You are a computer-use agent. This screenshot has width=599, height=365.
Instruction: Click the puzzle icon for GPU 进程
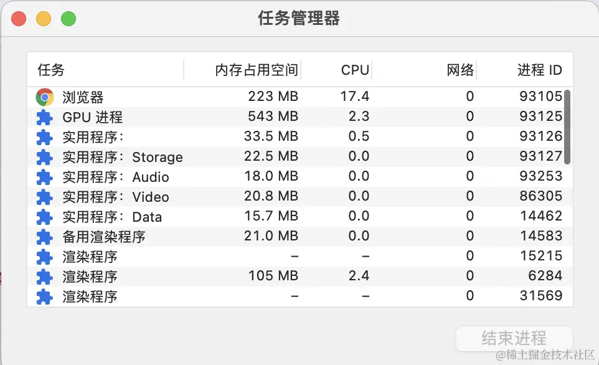coord(45,117)
